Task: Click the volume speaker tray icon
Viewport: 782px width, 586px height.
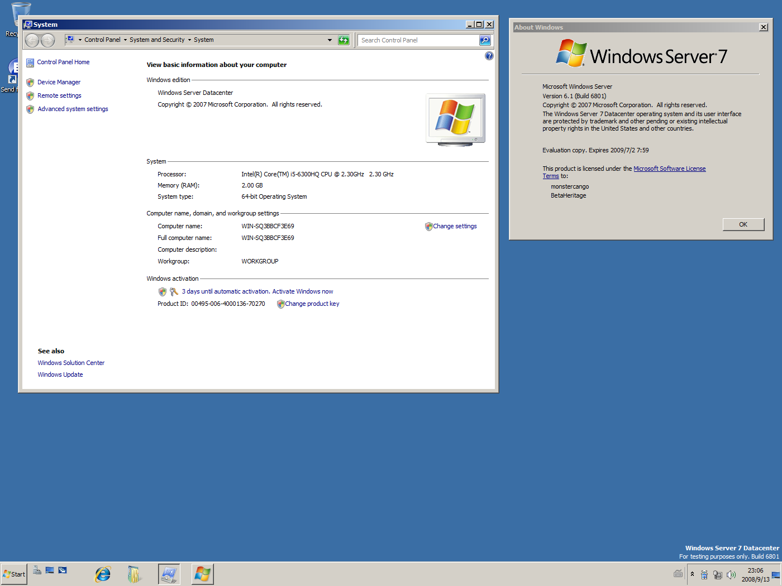Action: [731, 575]
